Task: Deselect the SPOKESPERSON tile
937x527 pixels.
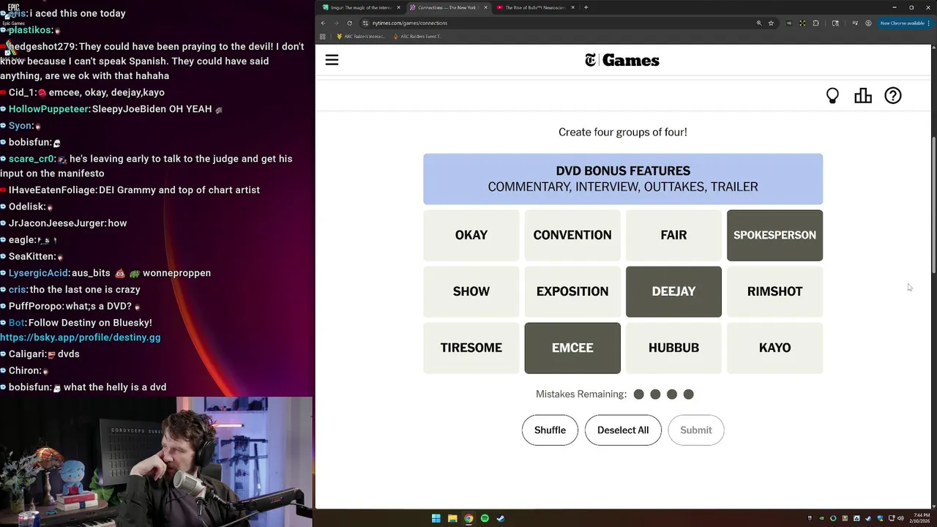Action: click(774, 235)
